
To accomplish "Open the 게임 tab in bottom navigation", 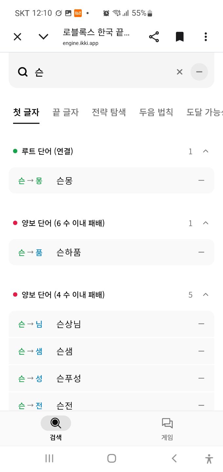I will [x=167, y=429].
